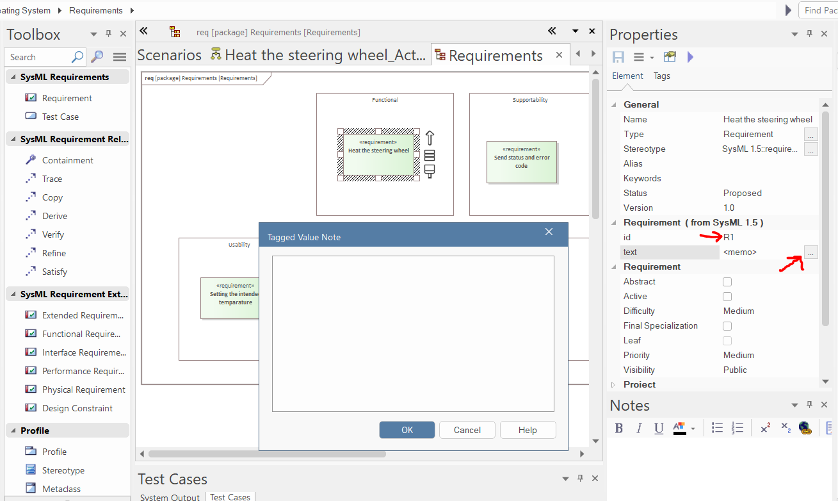
Task: Switch to the Tags tab
Action: (661, 76)
